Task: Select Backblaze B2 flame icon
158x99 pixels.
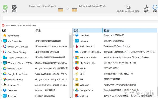Action: click(x=77, y=46)
